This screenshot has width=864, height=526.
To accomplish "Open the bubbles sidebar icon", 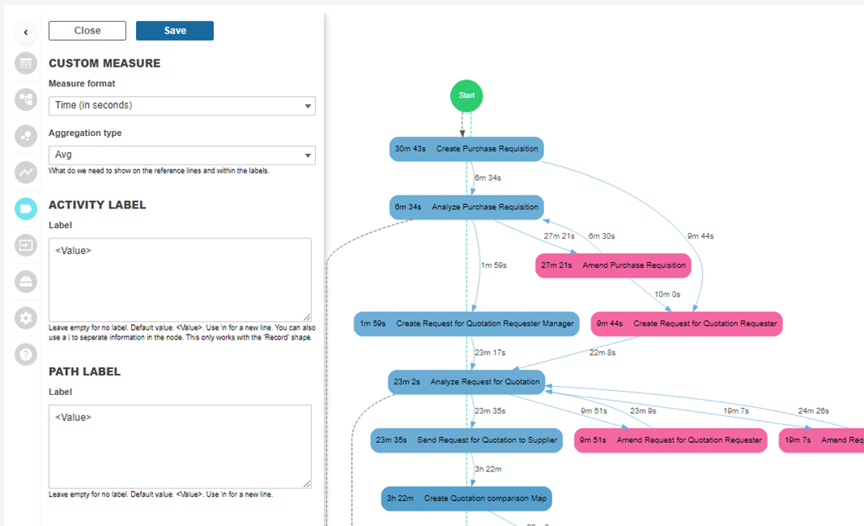I will pyautogui.click(x=26, y=136).
